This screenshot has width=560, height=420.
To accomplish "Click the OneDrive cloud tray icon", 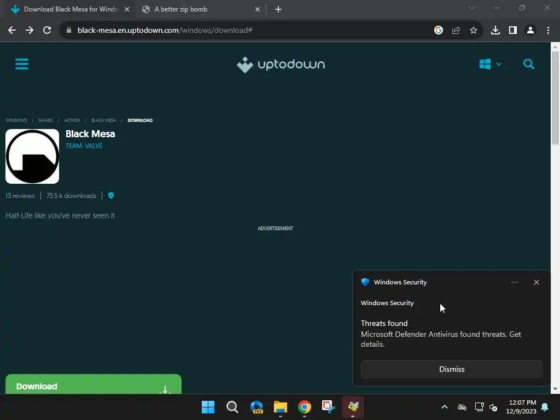I will (x=462, y=407).
